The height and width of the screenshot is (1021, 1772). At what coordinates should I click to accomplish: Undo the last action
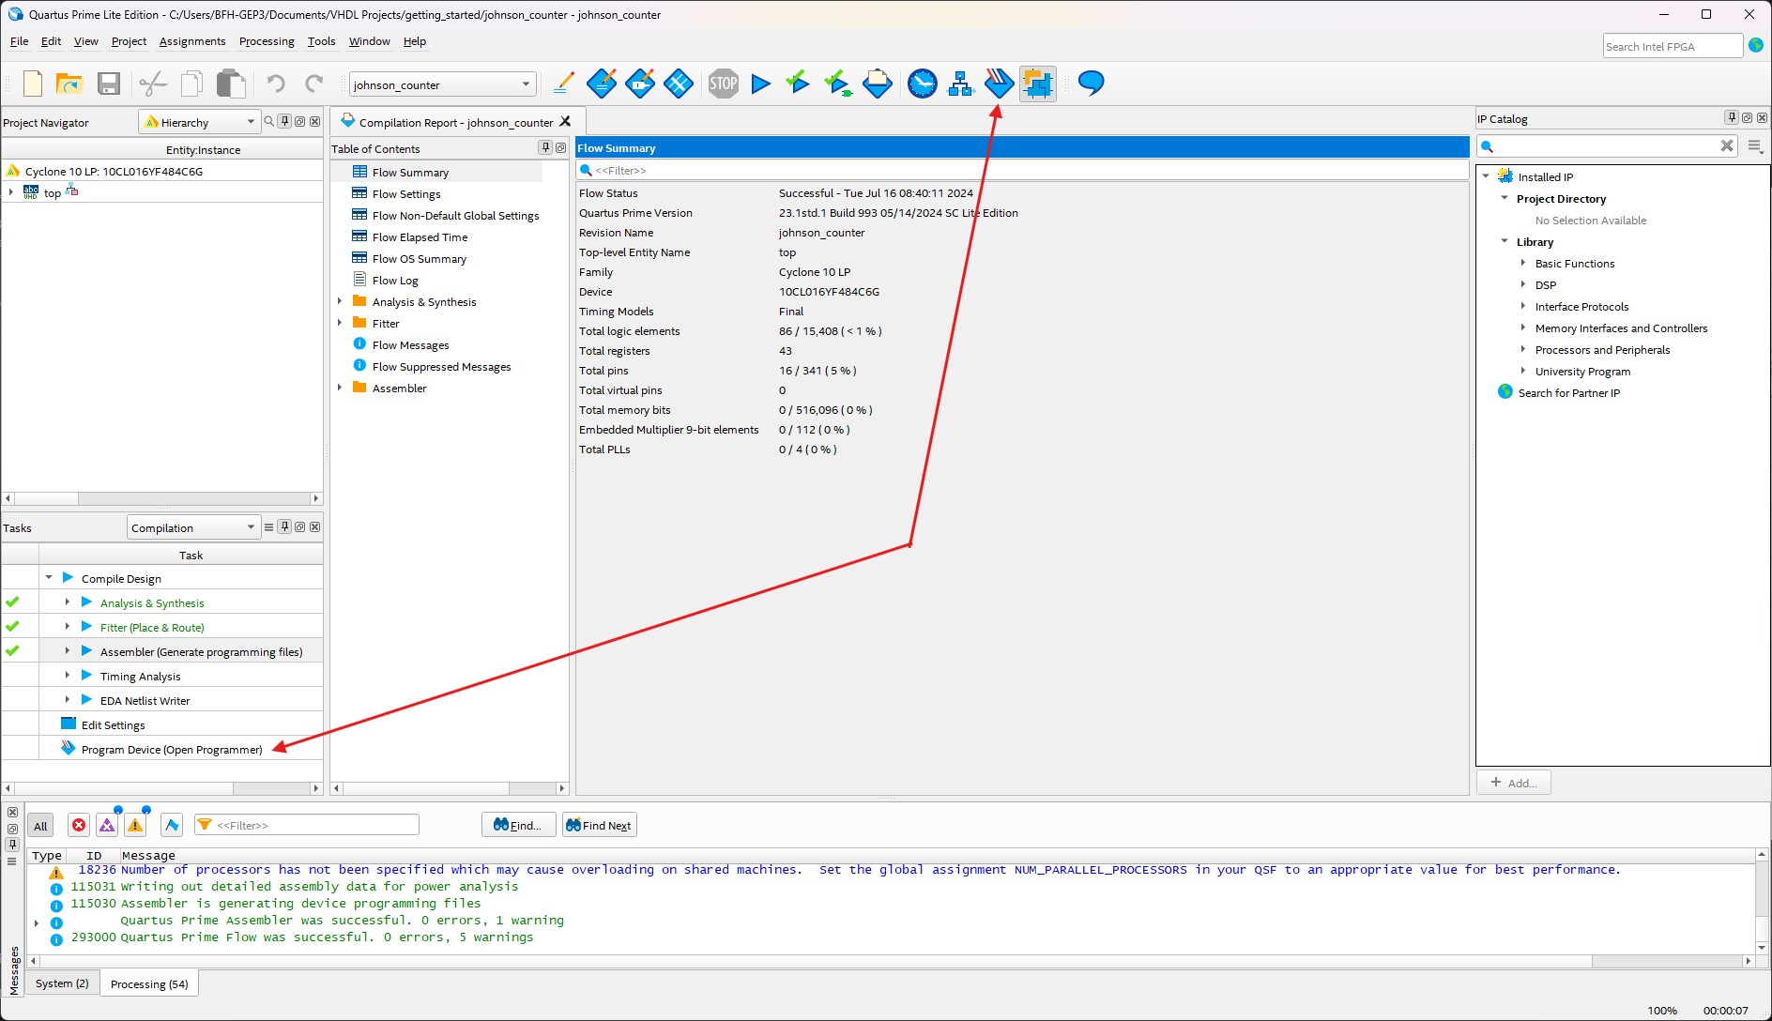point(275,84)
